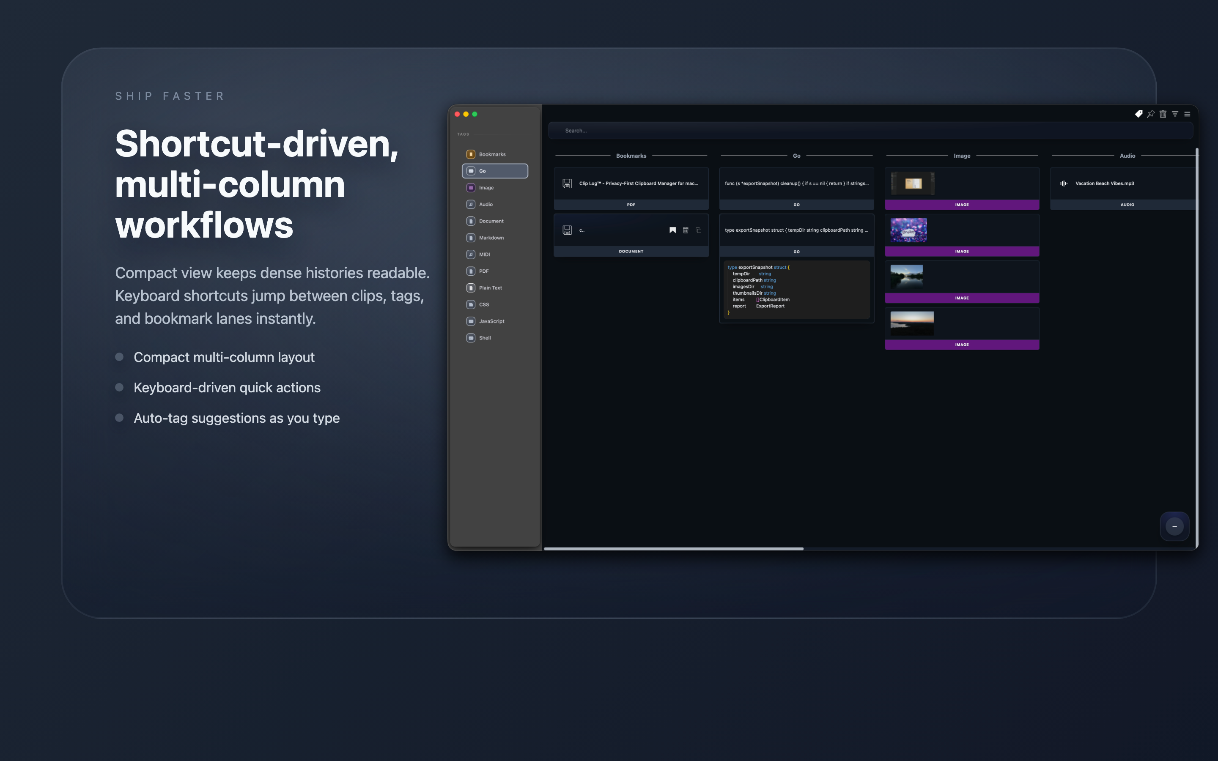Select the Markdown tag label in sidebar
1218x761 pixels.
pos(491,238)
